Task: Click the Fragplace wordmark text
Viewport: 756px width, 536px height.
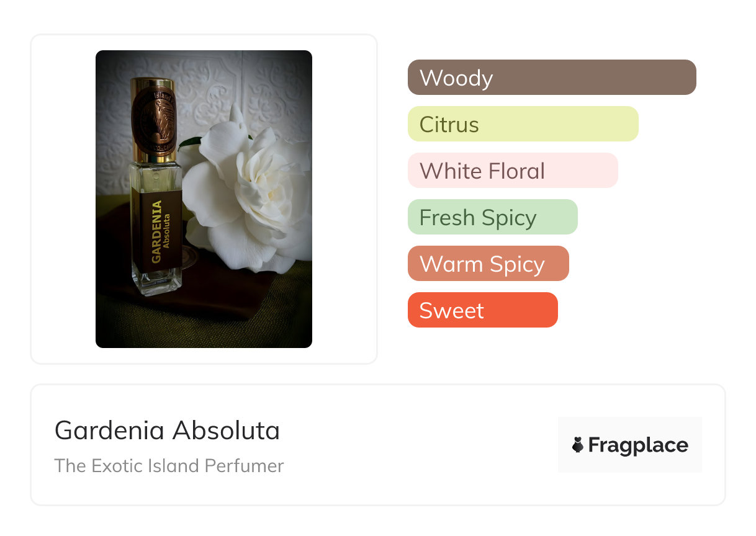Action: (x=637, y=445)
